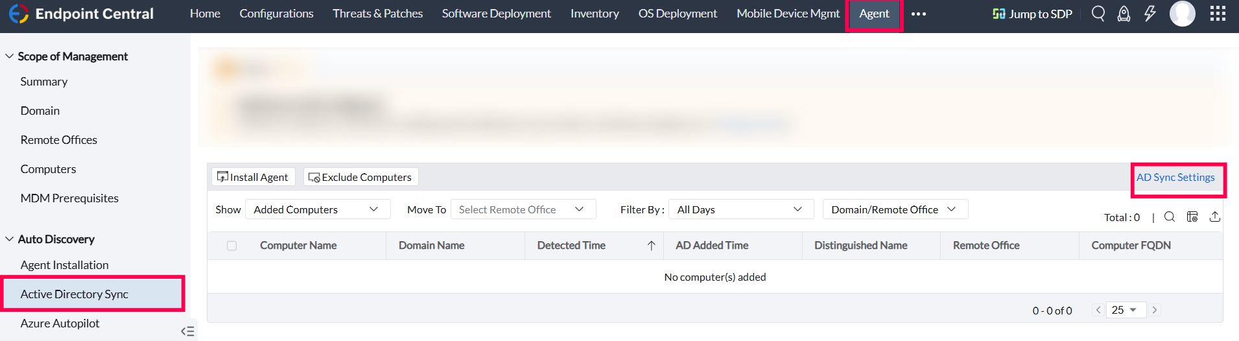Image resolution: width=1239 pixels, height=341 pixels.
Task: Open the Select Remote Office dropdown
Action: (x=523, y=209)
